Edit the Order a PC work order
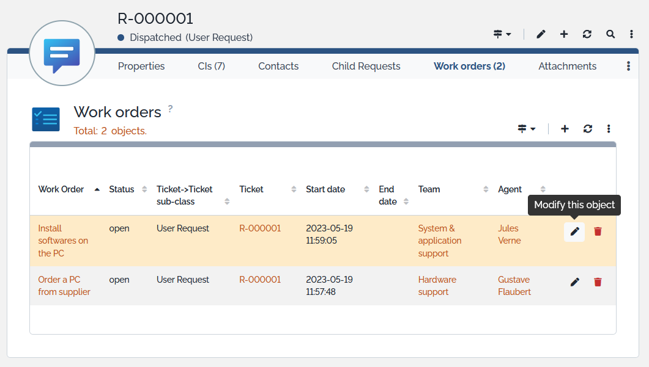This screenshot has width=649, height=367. pos(574,282)
